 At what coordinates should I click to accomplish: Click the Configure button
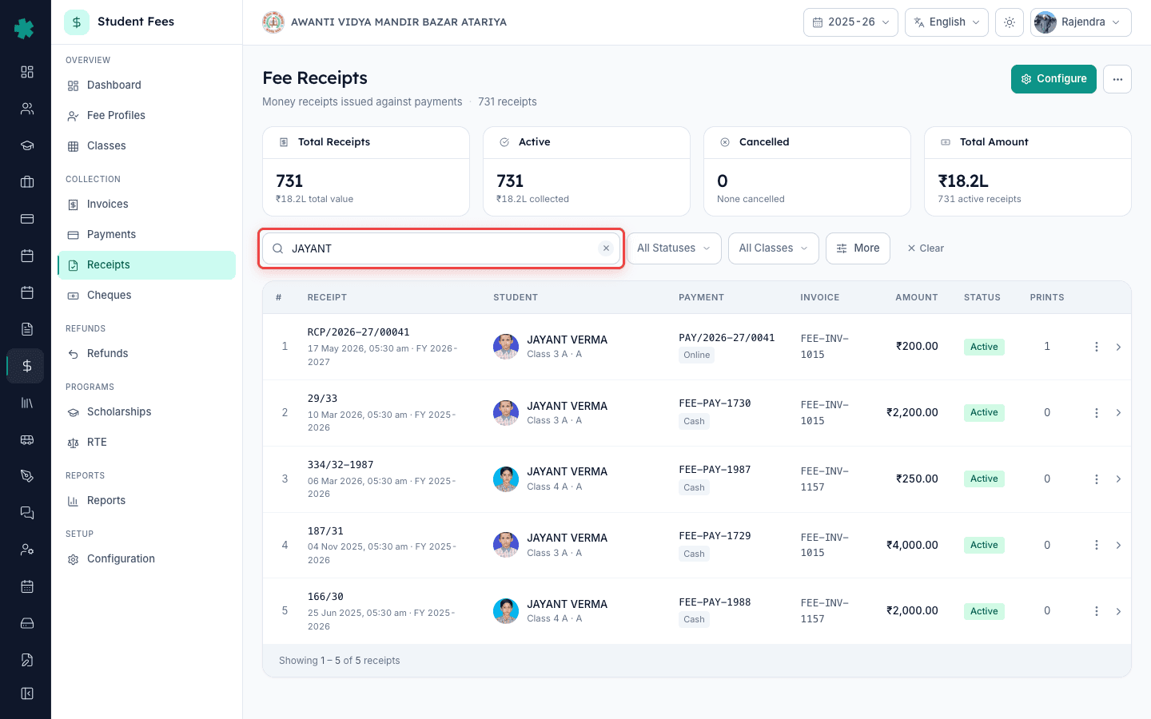1053,79
